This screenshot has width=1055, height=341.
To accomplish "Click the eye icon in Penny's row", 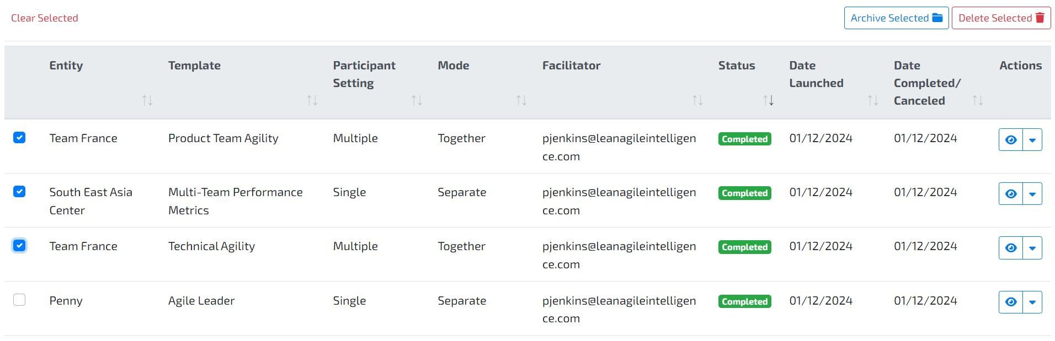I will pyautogui.click(x=1011, y=302).
